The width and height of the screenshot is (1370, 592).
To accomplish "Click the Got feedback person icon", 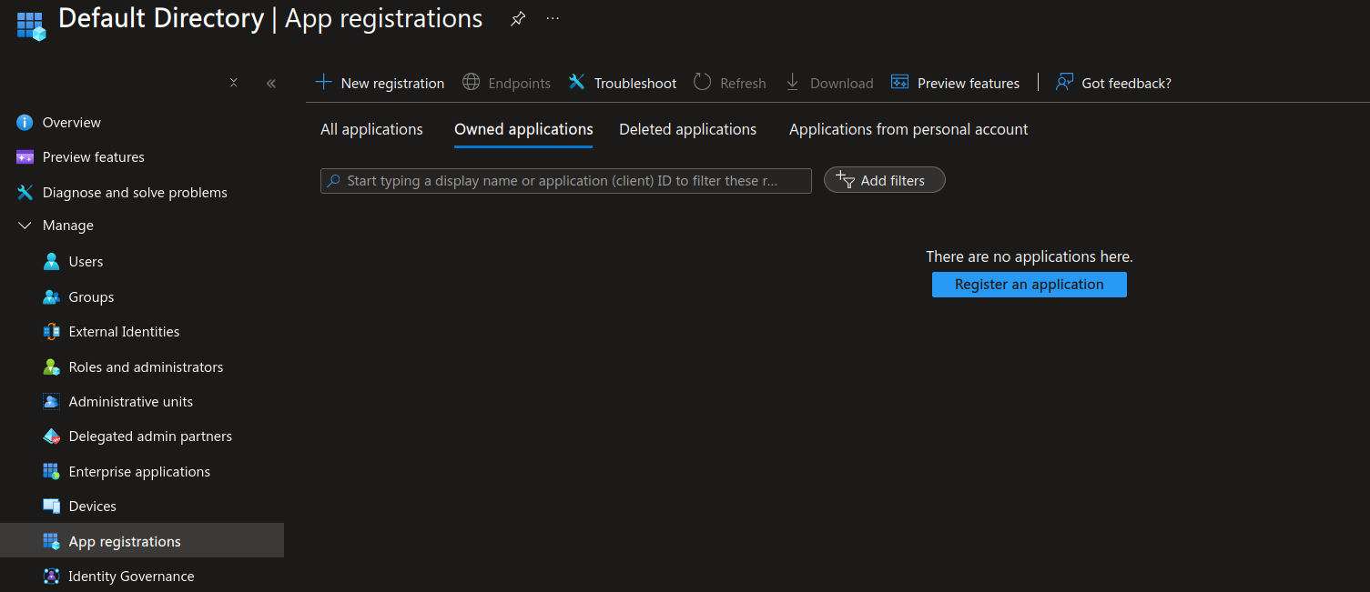I will pos(1064,83).
